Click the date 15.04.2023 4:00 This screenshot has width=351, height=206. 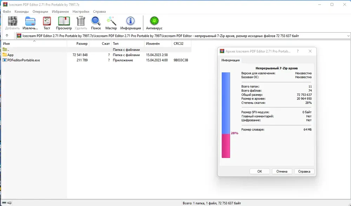click(x=157, y=60)
